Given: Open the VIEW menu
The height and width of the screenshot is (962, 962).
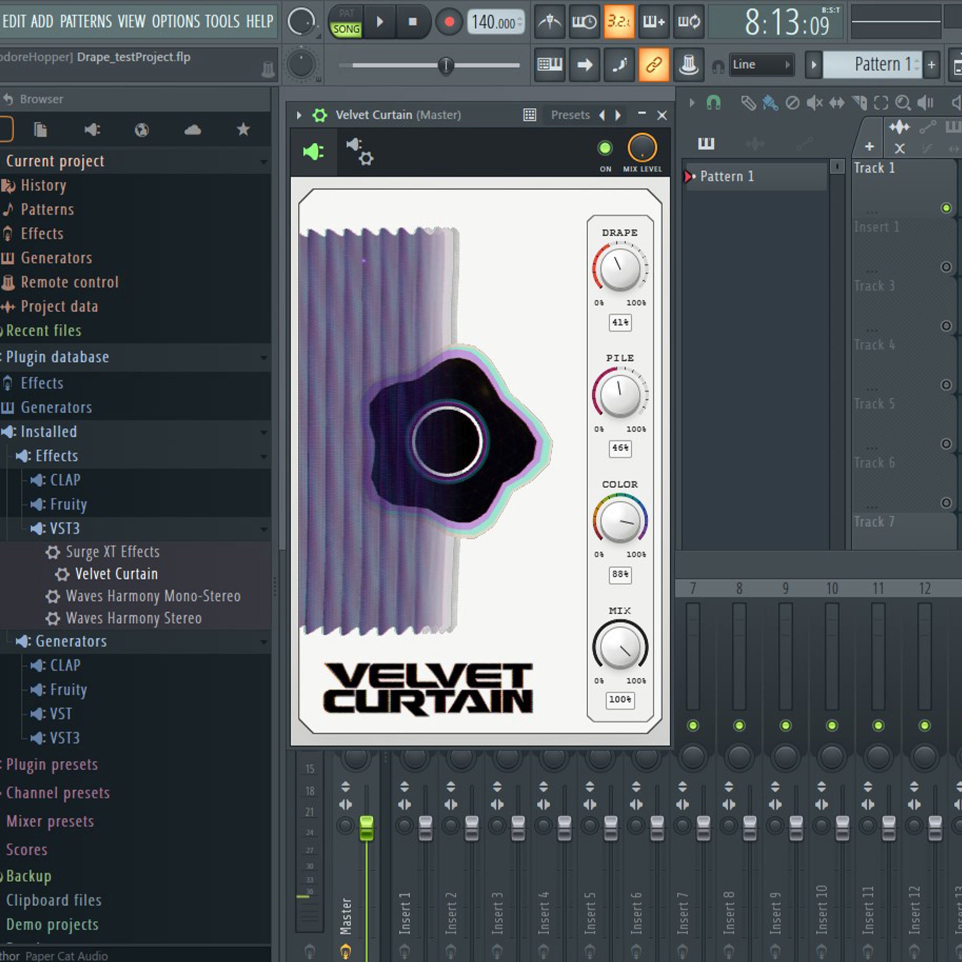Looking at the screenshot, I should click(131, 22).
